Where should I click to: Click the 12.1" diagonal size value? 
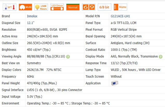coord(31,23)
